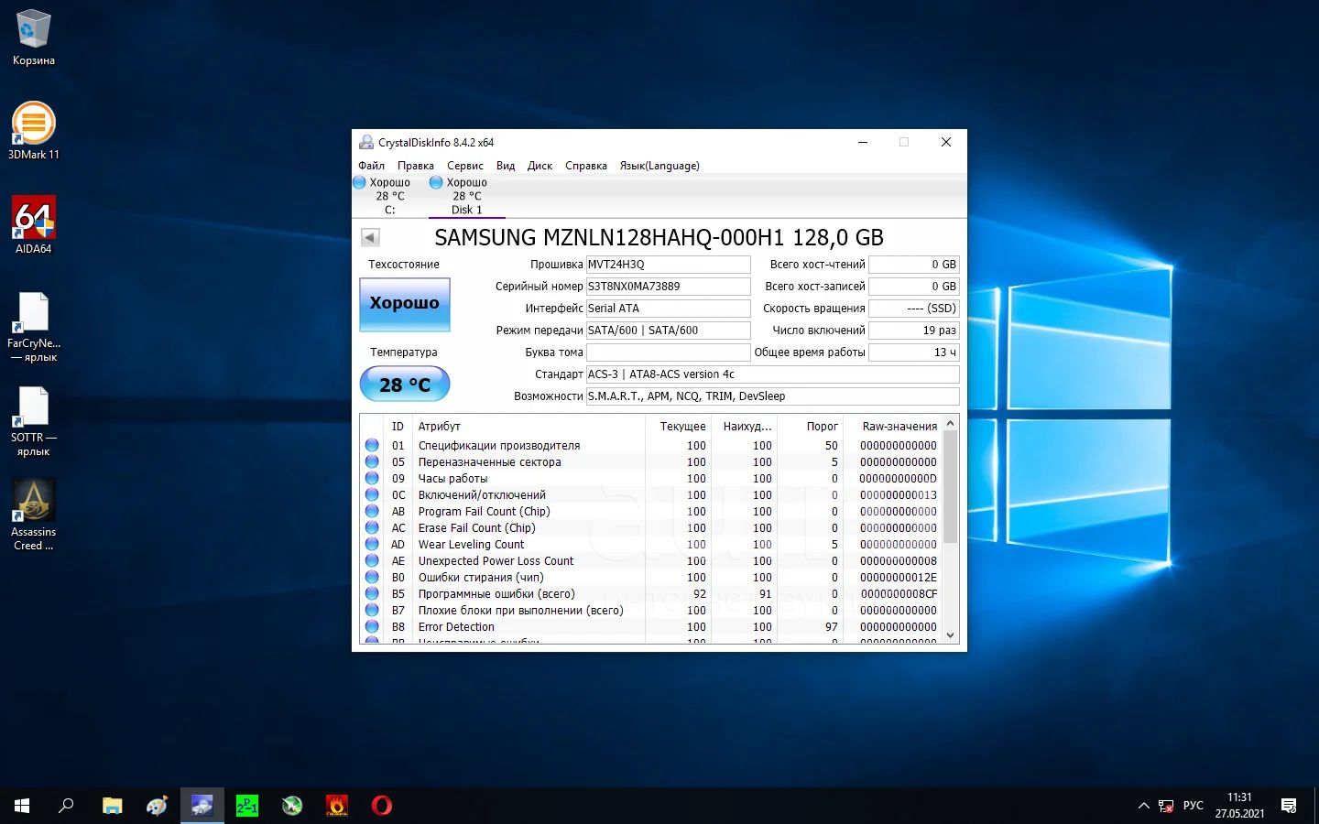
Task: Click the Интерфейс field Serial ATA
Action: 669,309
